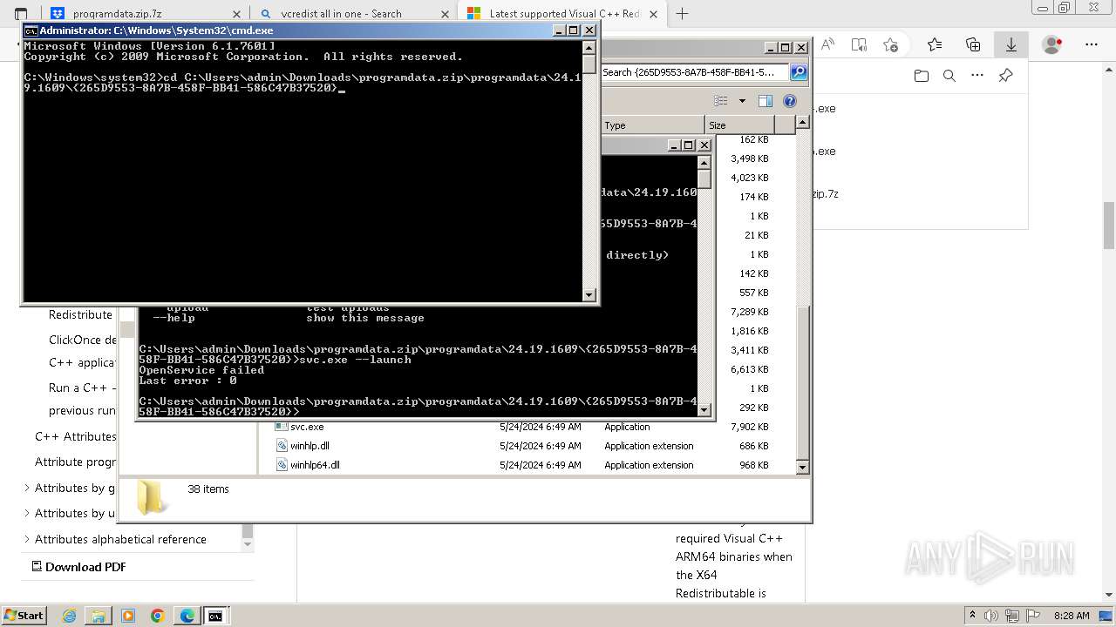Open Attribute progr... sidebar link
The width and height of the screenshot is (1116, 627).
[75, 462]
